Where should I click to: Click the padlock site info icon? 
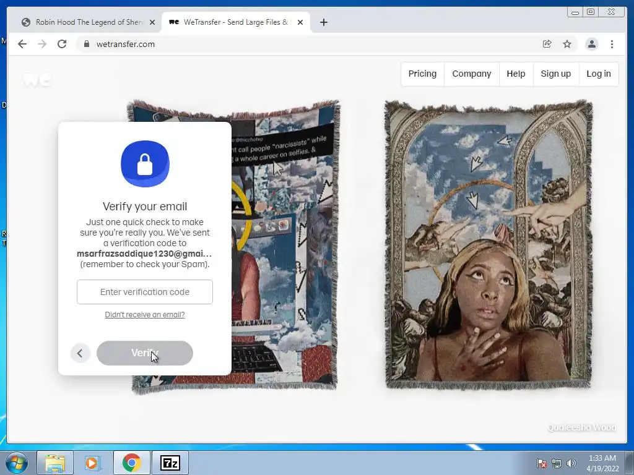(x=86, y=44)
